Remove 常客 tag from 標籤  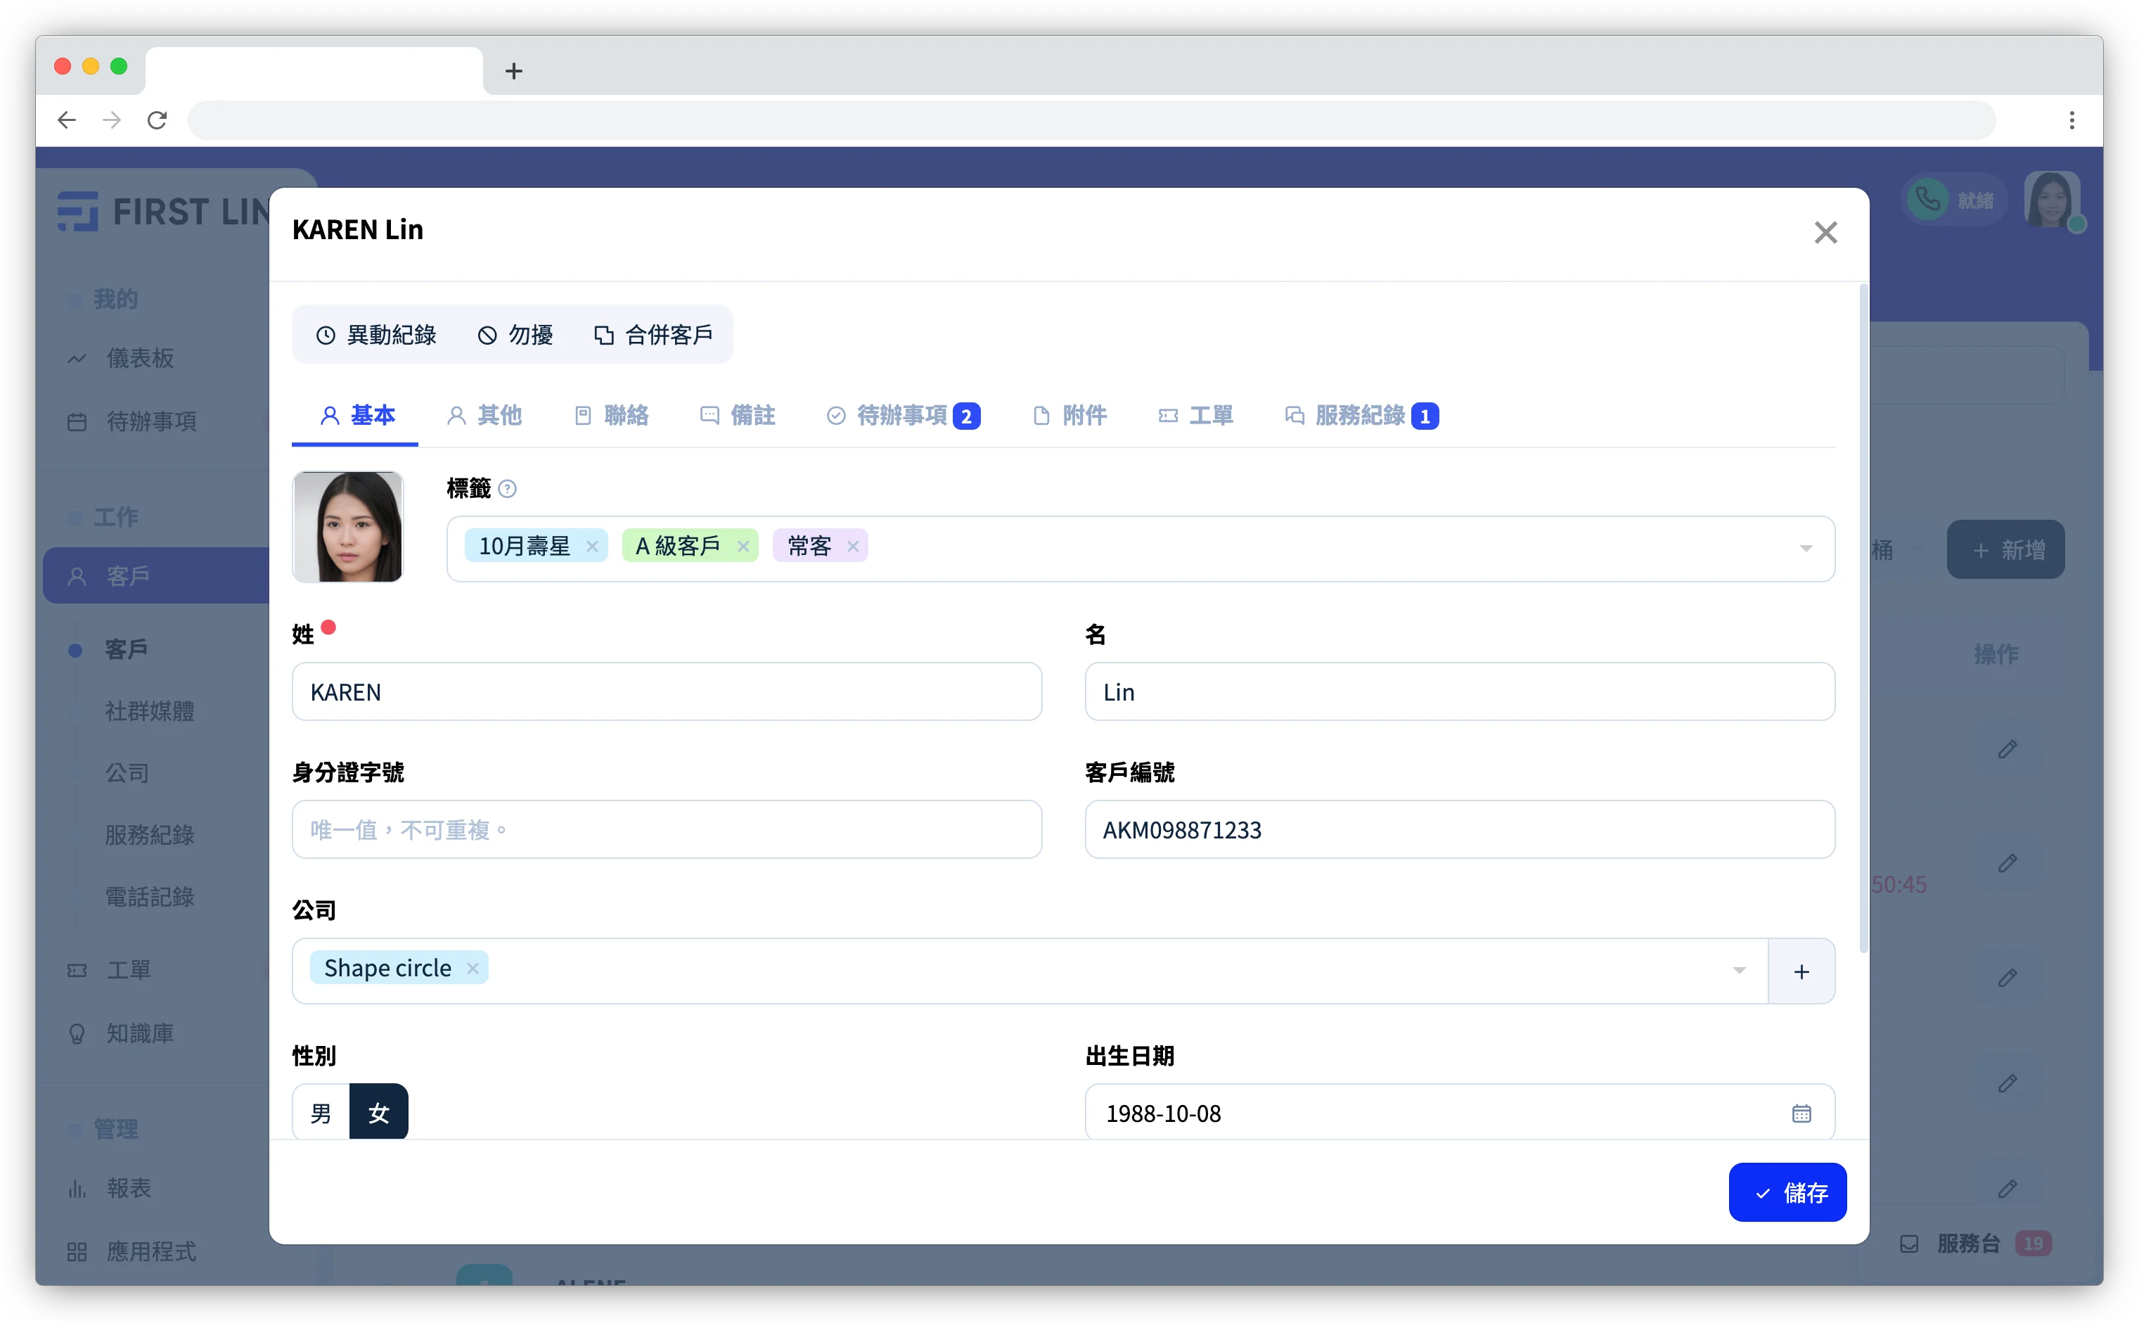(852, 546)
